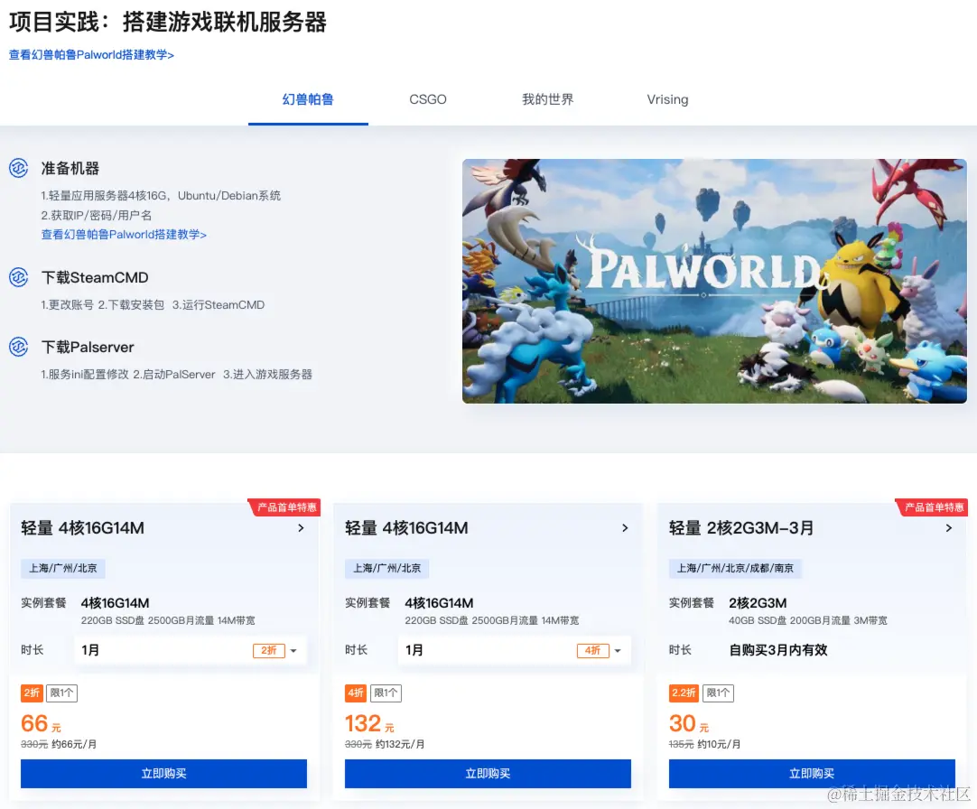Open arrow on 4折 轻量 4核16G14M card
977x809 pixels.
(x=625, y=528)
